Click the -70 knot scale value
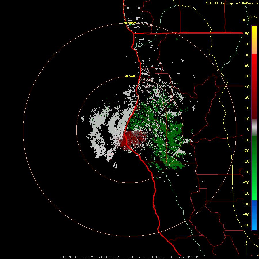Viewport: 259px width, 259px height. point(246,204)
